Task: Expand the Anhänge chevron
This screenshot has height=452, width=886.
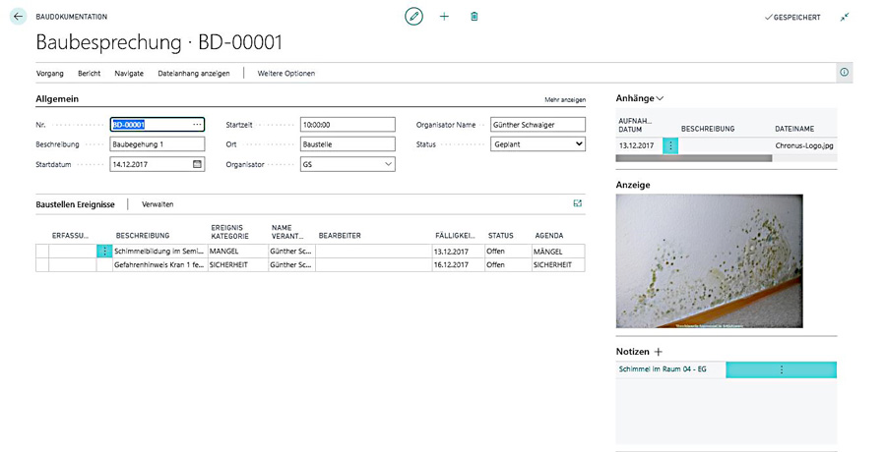Action: click(x=660, y=98)
